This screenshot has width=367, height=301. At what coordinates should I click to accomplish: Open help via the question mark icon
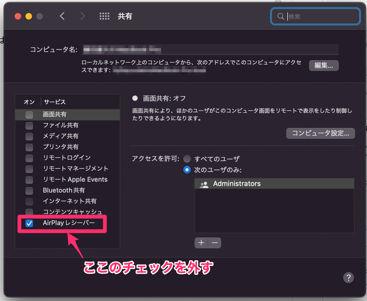point(348,278)
